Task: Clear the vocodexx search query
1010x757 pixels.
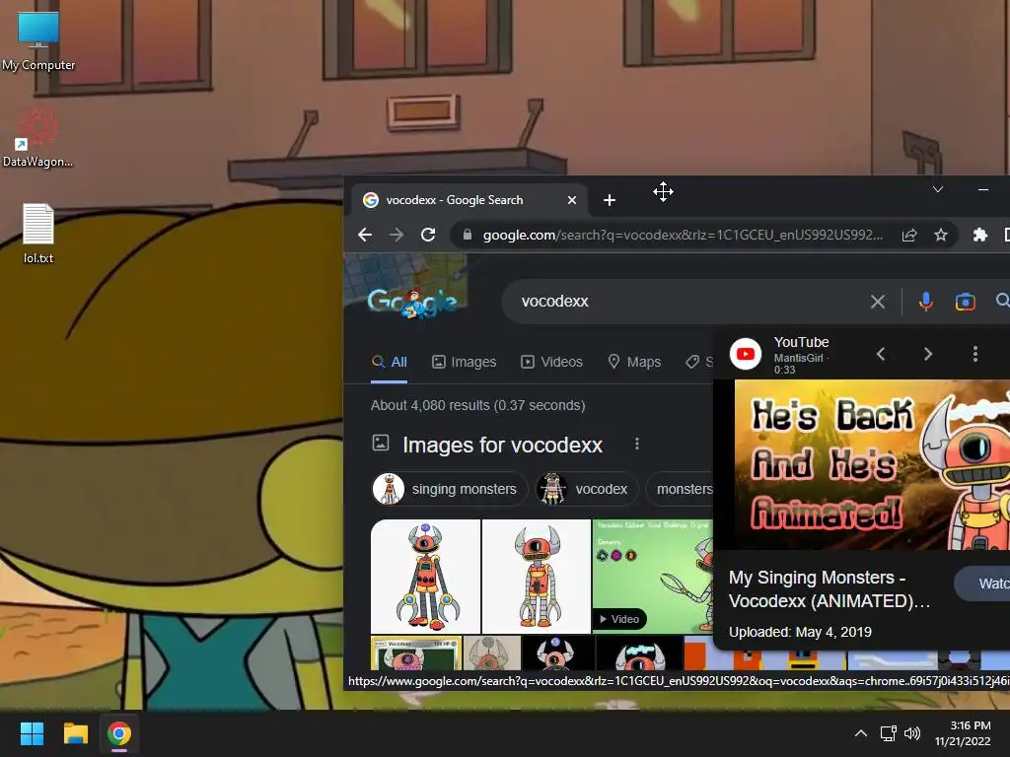Action: pos(877,302)
